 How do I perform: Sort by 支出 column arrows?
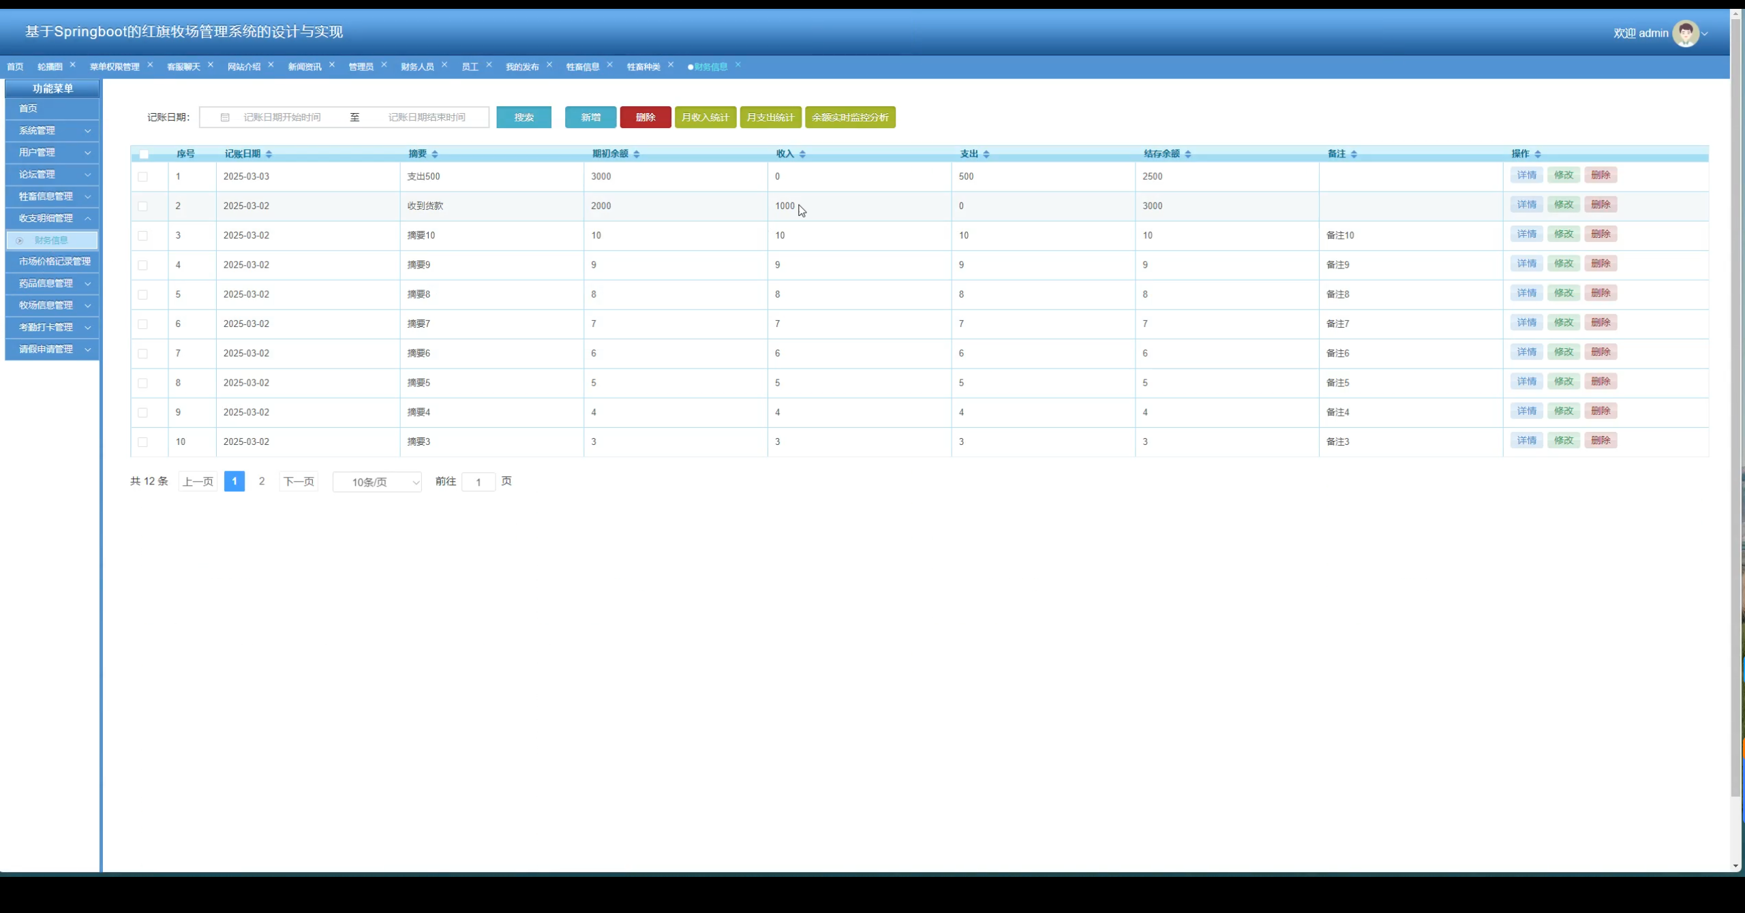click(986, 154)
